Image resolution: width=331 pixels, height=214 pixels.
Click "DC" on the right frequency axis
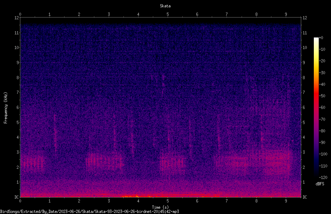click(305, 197)
